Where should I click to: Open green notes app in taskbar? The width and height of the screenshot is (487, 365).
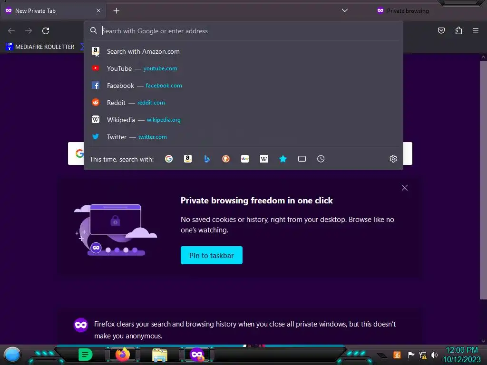(85, 355)
